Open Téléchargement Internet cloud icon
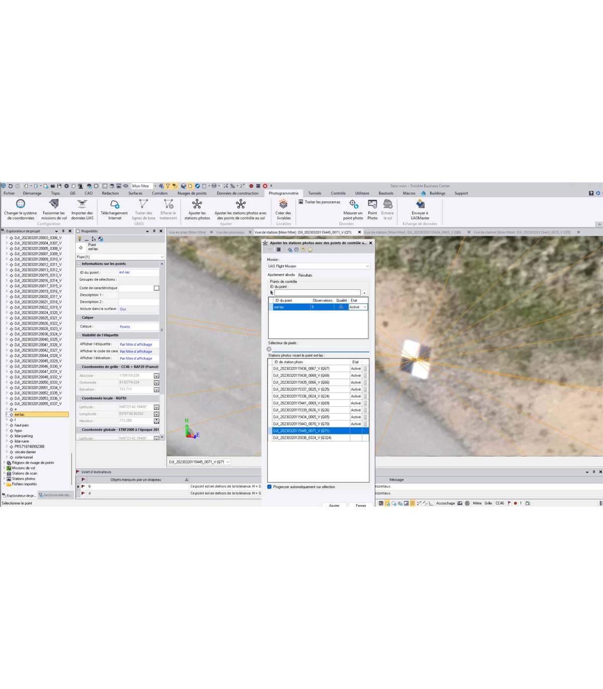Viewport: 603px width, 689px height. click(x=115, y=204)
